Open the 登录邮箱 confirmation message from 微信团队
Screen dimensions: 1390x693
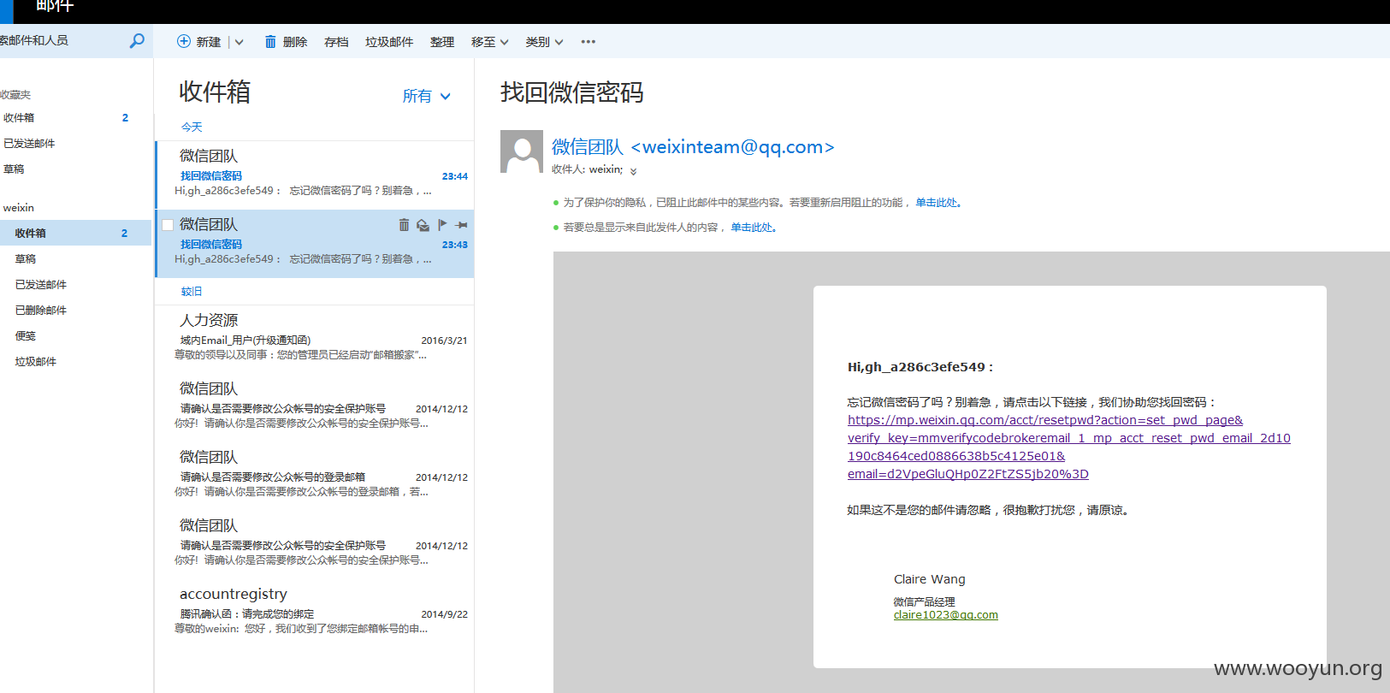click(x=315, y=476)
